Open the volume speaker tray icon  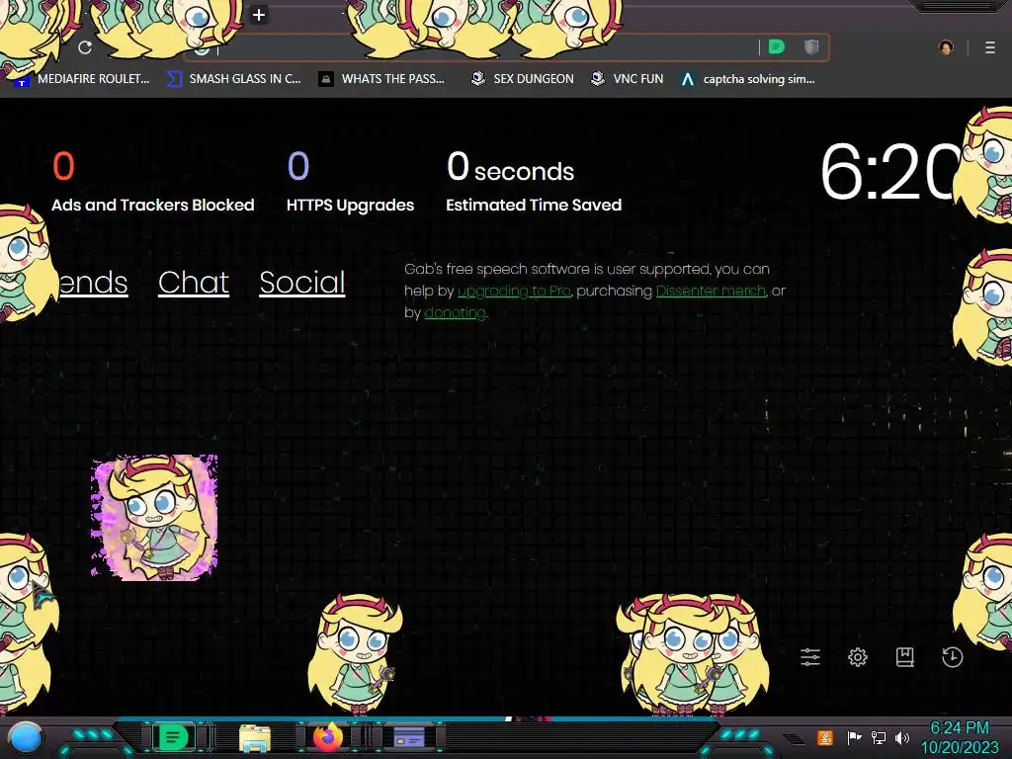pos(902,737)
